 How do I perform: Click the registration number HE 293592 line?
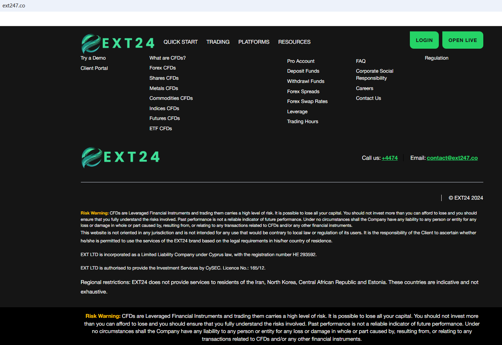[x=198, y=255]
